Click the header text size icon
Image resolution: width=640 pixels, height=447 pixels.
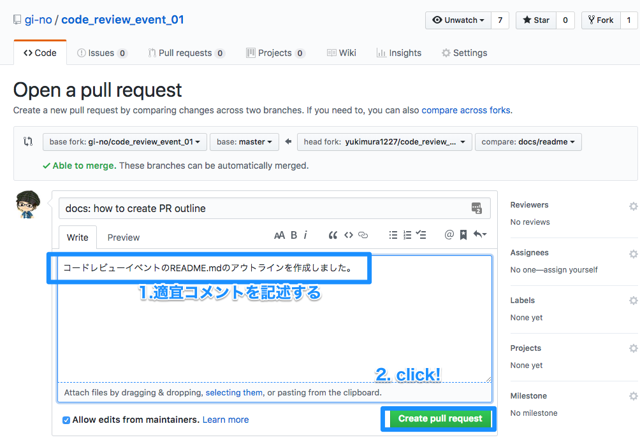coord(279,235)
